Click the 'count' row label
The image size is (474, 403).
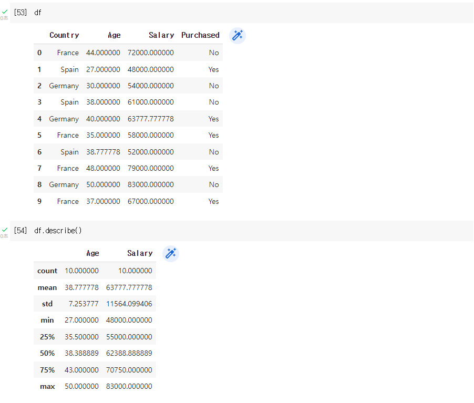[47, 271]
